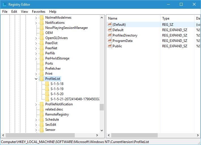The image size is (201, 145).
Task: Select the S-1-5-20 folder icon
Action: click(47, 94)
